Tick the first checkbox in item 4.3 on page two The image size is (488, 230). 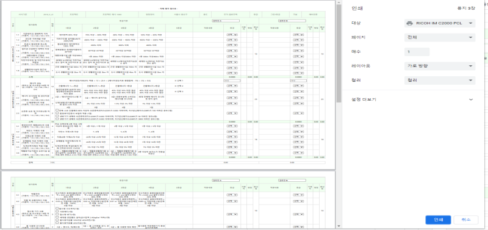pyautogui.click(x=57, y=209)
